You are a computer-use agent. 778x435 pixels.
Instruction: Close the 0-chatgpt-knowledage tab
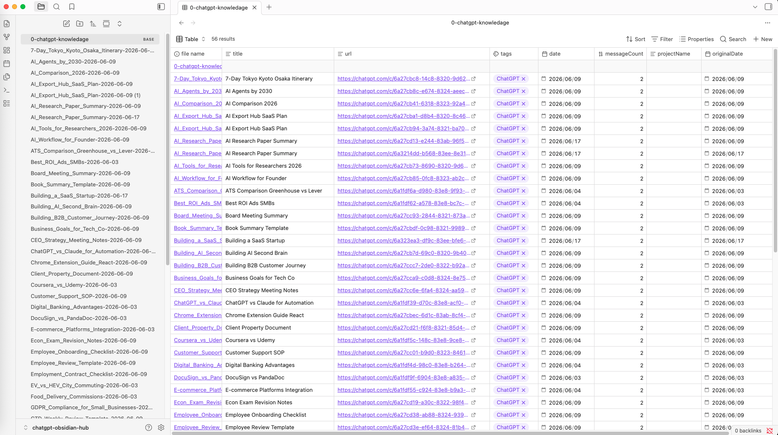(254, 7)
